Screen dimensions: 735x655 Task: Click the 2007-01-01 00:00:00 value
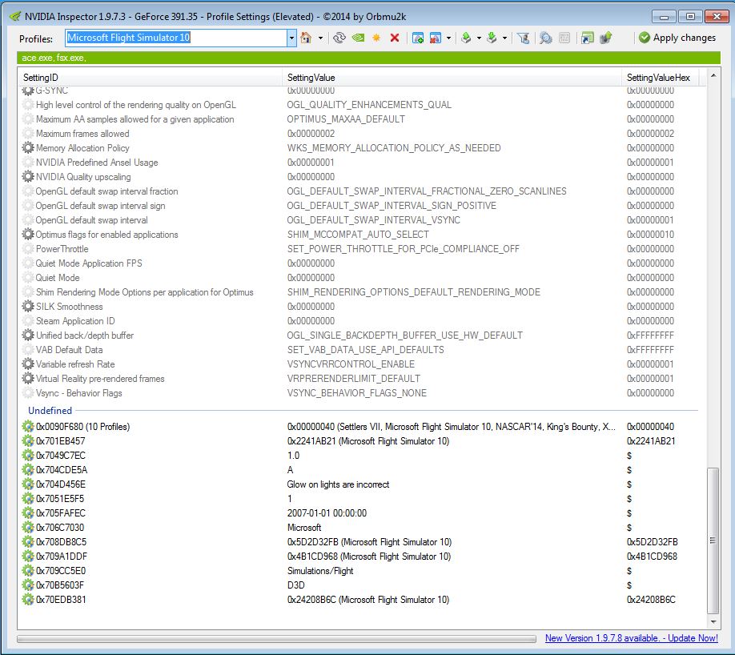pos(327,513)
